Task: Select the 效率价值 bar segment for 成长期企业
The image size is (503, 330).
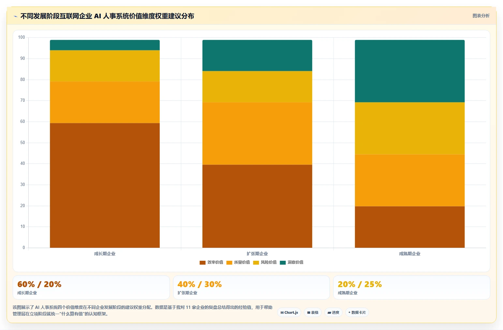Action: pyautogui.click(x=105, y=185)
